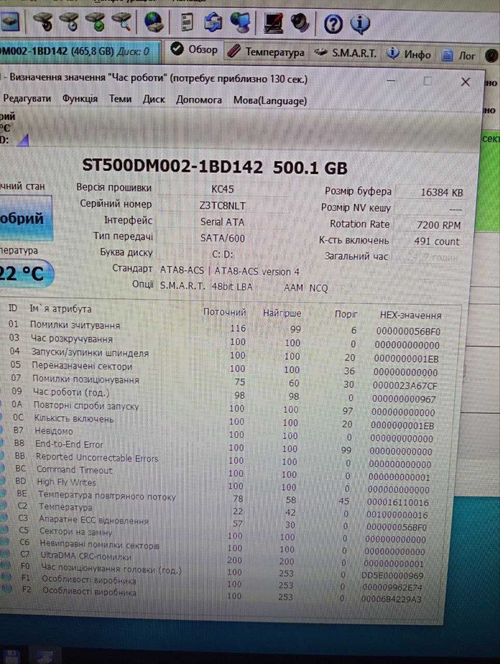
Task: Click the green-marked disk test toolbar icon
Action: point(95,22)
